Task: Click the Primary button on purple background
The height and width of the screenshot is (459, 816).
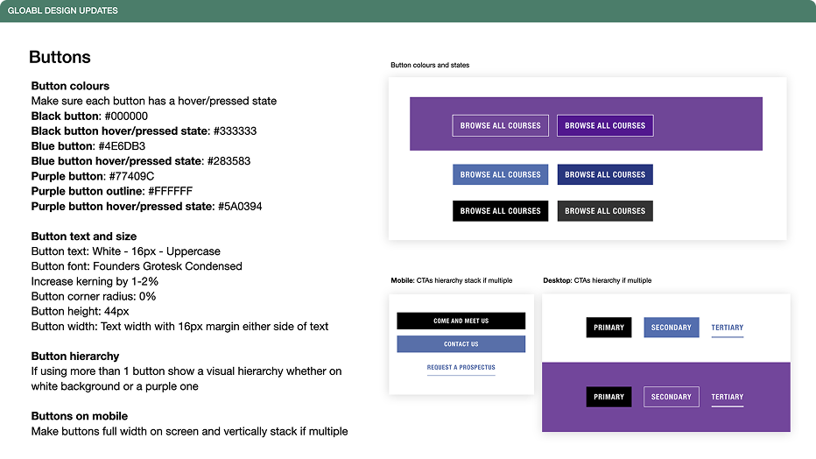Action: click(608, 397)
